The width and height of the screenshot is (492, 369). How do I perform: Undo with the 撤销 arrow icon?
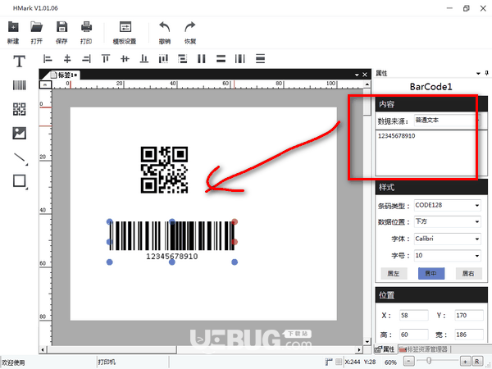pyautogui.click(x=165, y=27)
